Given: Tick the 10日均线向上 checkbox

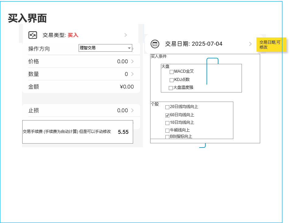Looking at the screenshot, I should pyautogui.click(x=167, y=123).
